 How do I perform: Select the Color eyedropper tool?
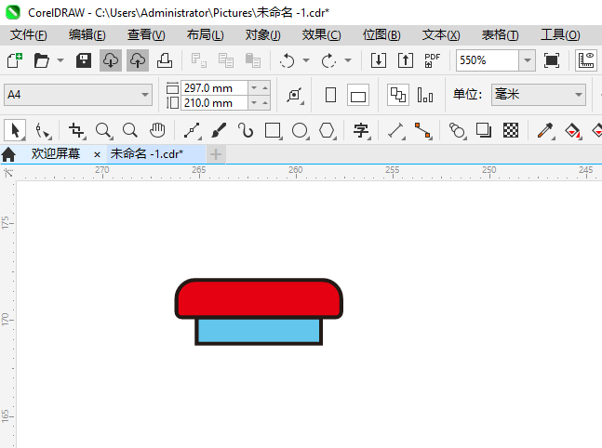tap(545, 130)
